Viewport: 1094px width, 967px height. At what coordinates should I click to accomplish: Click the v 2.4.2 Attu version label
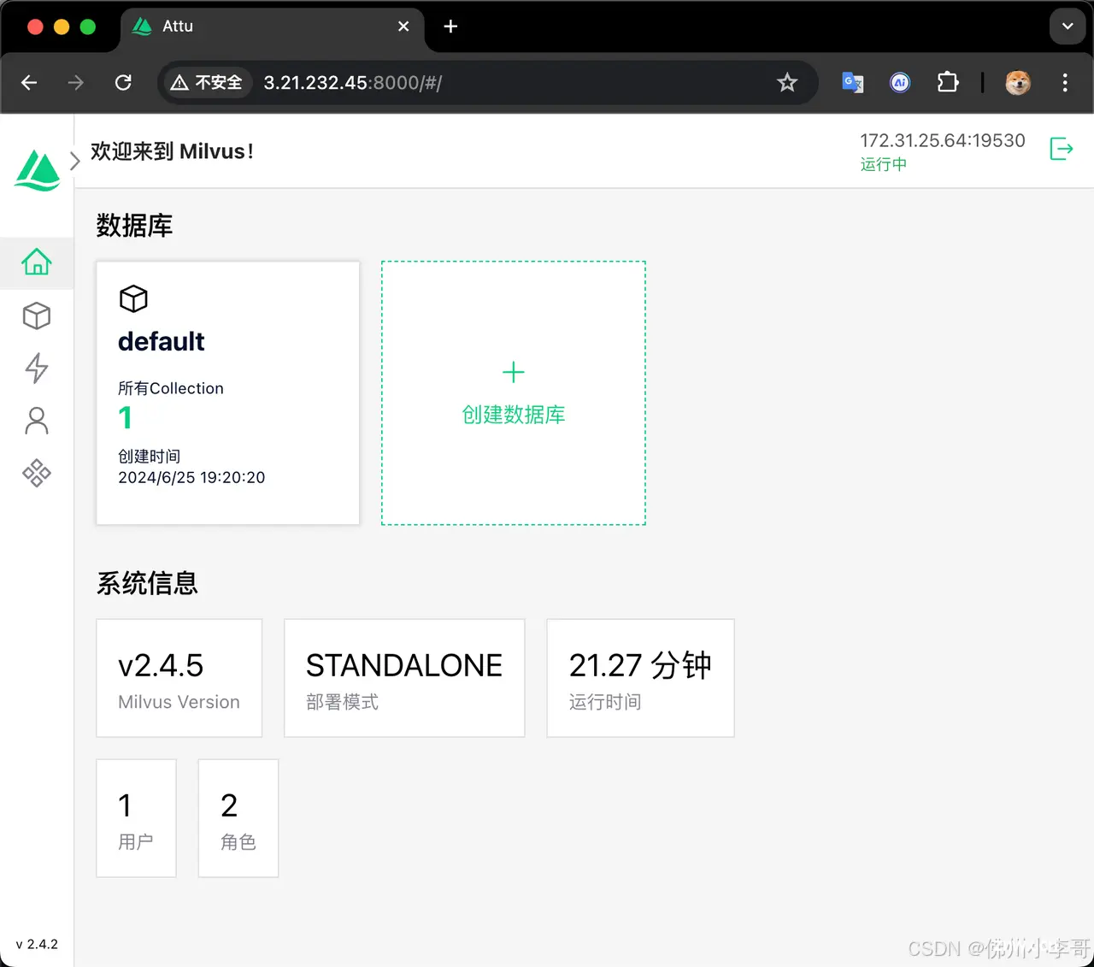click(x=37, y=944)
